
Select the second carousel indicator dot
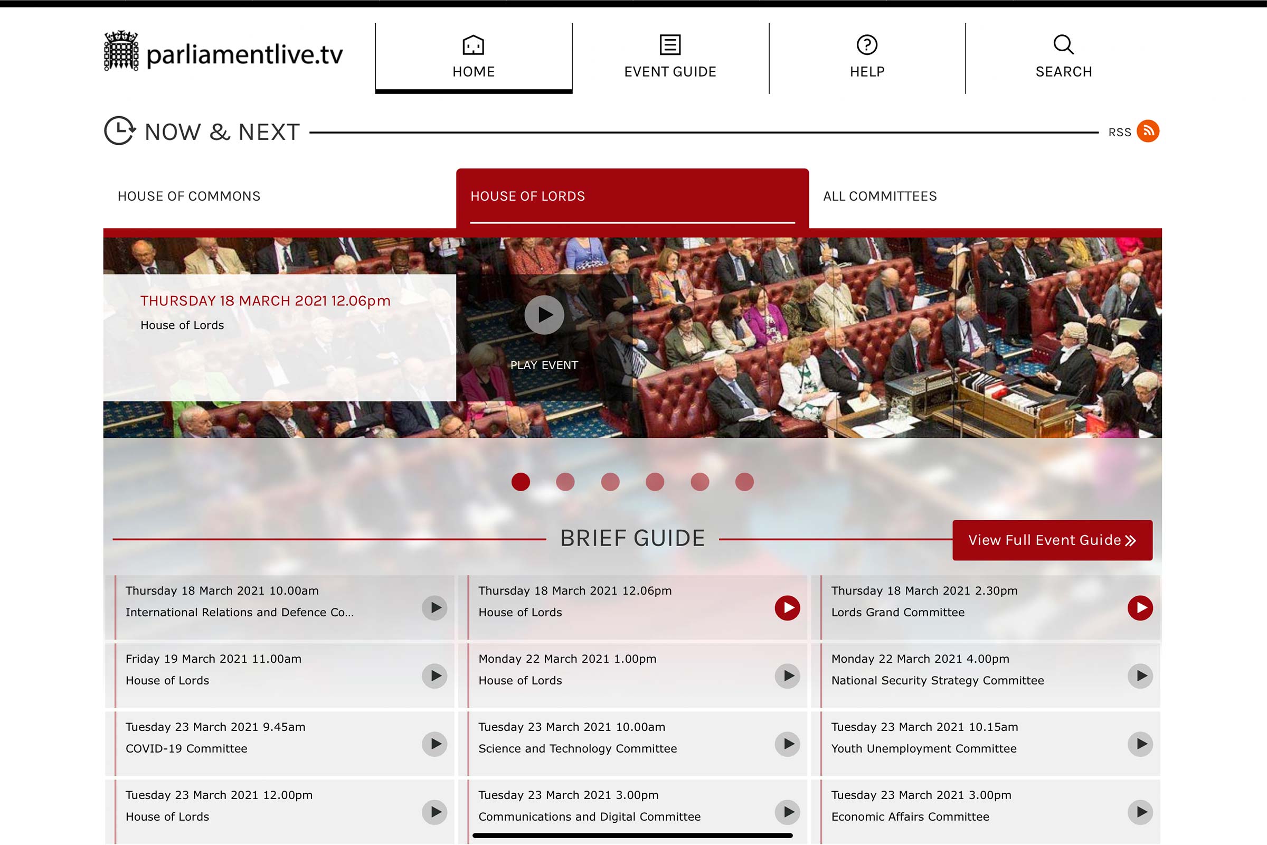tap(565, 482)
